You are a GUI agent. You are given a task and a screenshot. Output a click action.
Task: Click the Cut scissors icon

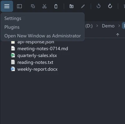click(44, 6)
